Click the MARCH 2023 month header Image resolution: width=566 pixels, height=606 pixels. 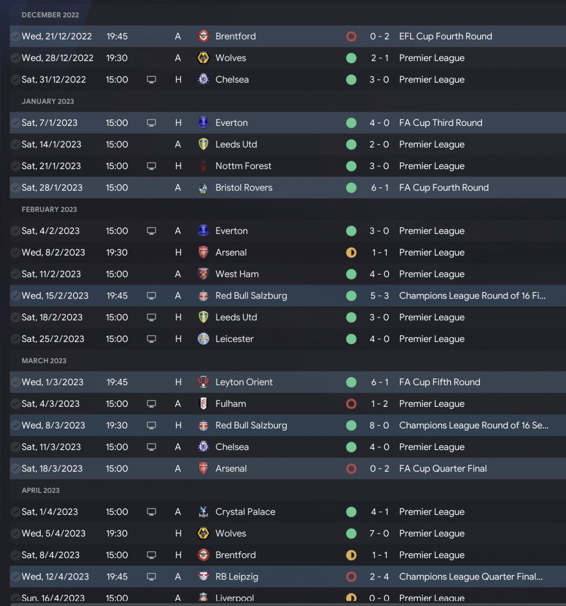[44, 361]
